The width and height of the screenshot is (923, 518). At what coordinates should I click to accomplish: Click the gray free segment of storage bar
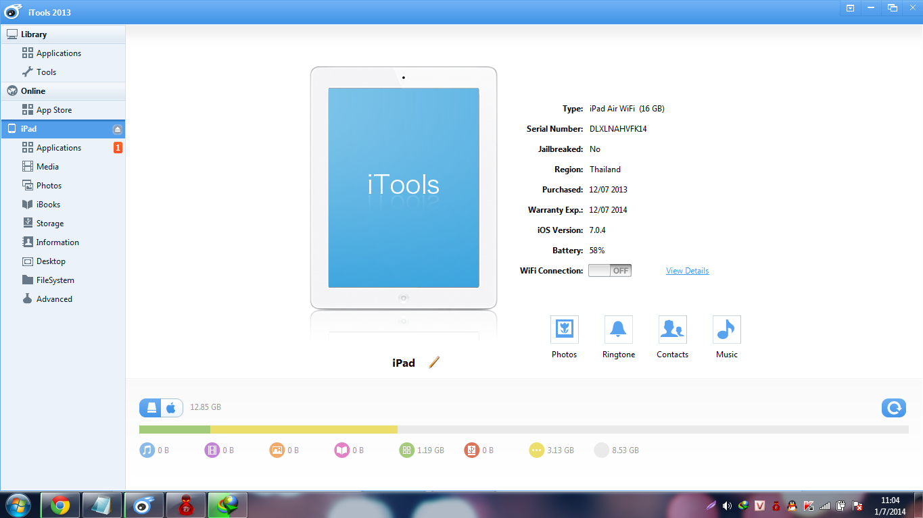pos(653,430)
